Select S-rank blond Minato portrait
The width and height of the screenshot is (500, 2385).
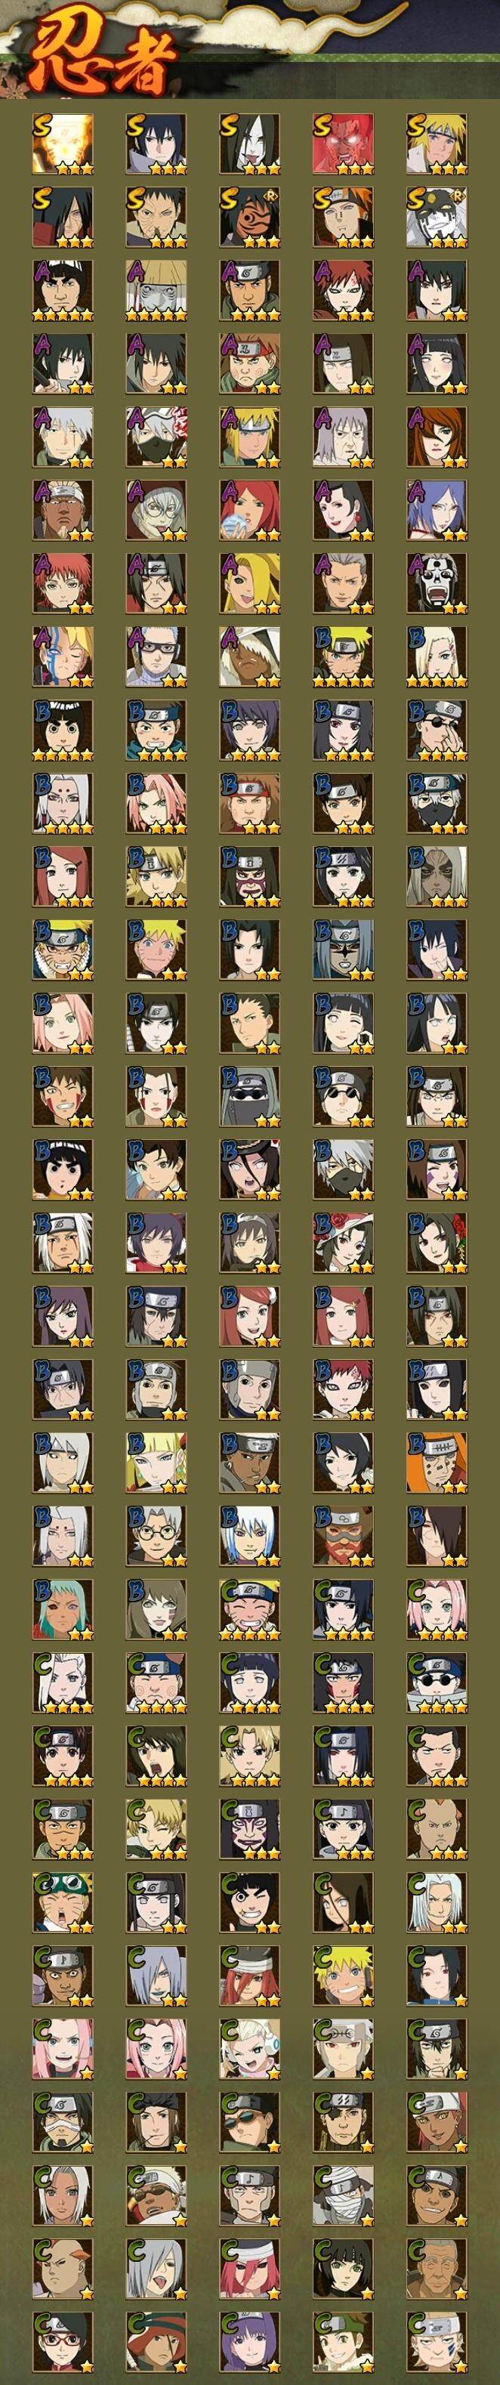click(x=437, y=143)
